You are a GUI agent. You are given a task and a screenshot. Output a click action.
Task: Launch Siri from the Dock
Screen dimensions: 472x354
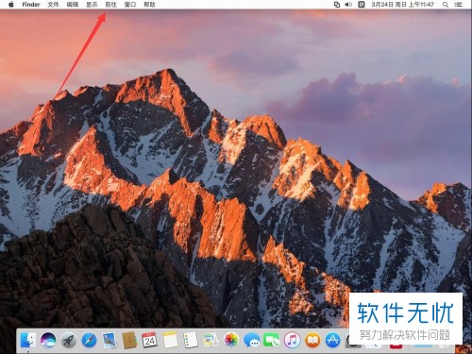coord(48,340)
